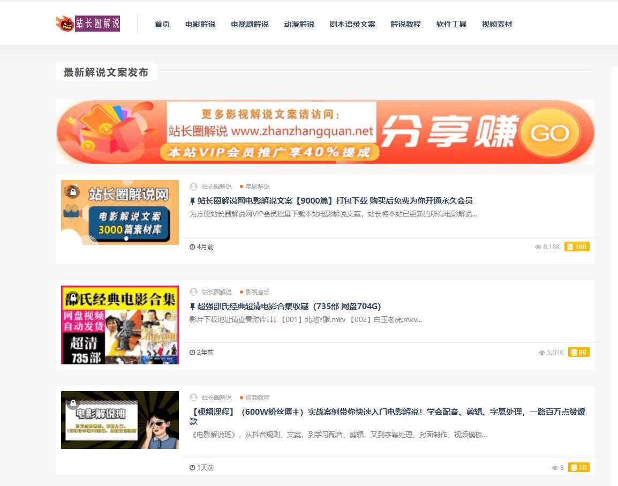
Task: Select 视频素材 in the top menu
Action: coord(497,24)
